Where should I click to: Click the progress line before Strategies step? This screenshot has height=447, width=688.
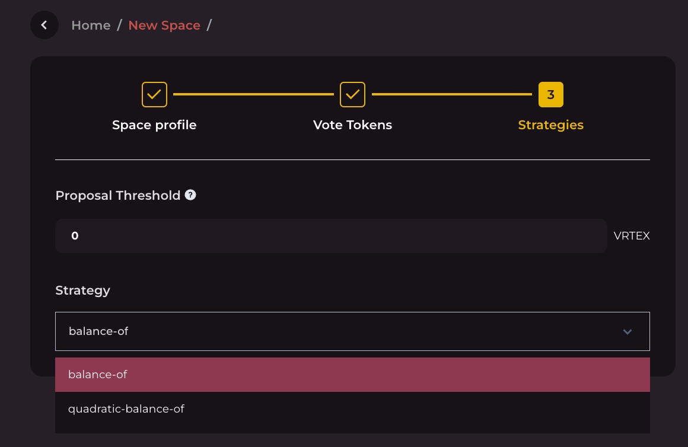(x=451, y=94)
